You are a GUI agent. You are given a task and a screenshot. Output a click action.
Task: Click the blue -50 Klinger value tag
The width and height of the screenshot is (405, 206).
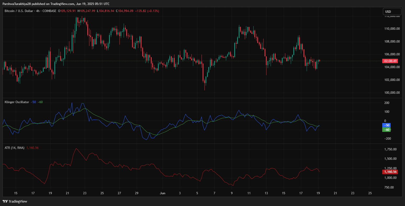pyautogui.click(x=387, y=125)
